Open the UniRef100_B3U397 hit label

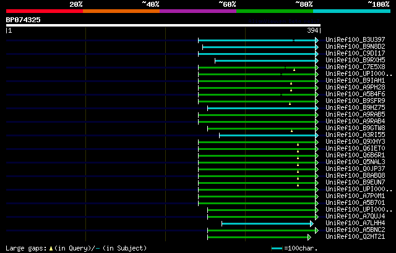pos(355,39)
